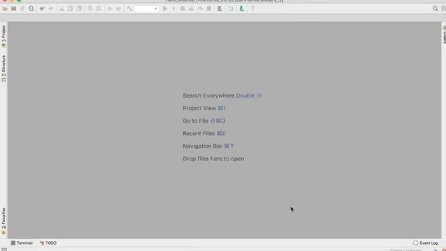Click the SDK Manager download icon
The height and width of the screenshot is (251, 446).
(x=242, y=9)
